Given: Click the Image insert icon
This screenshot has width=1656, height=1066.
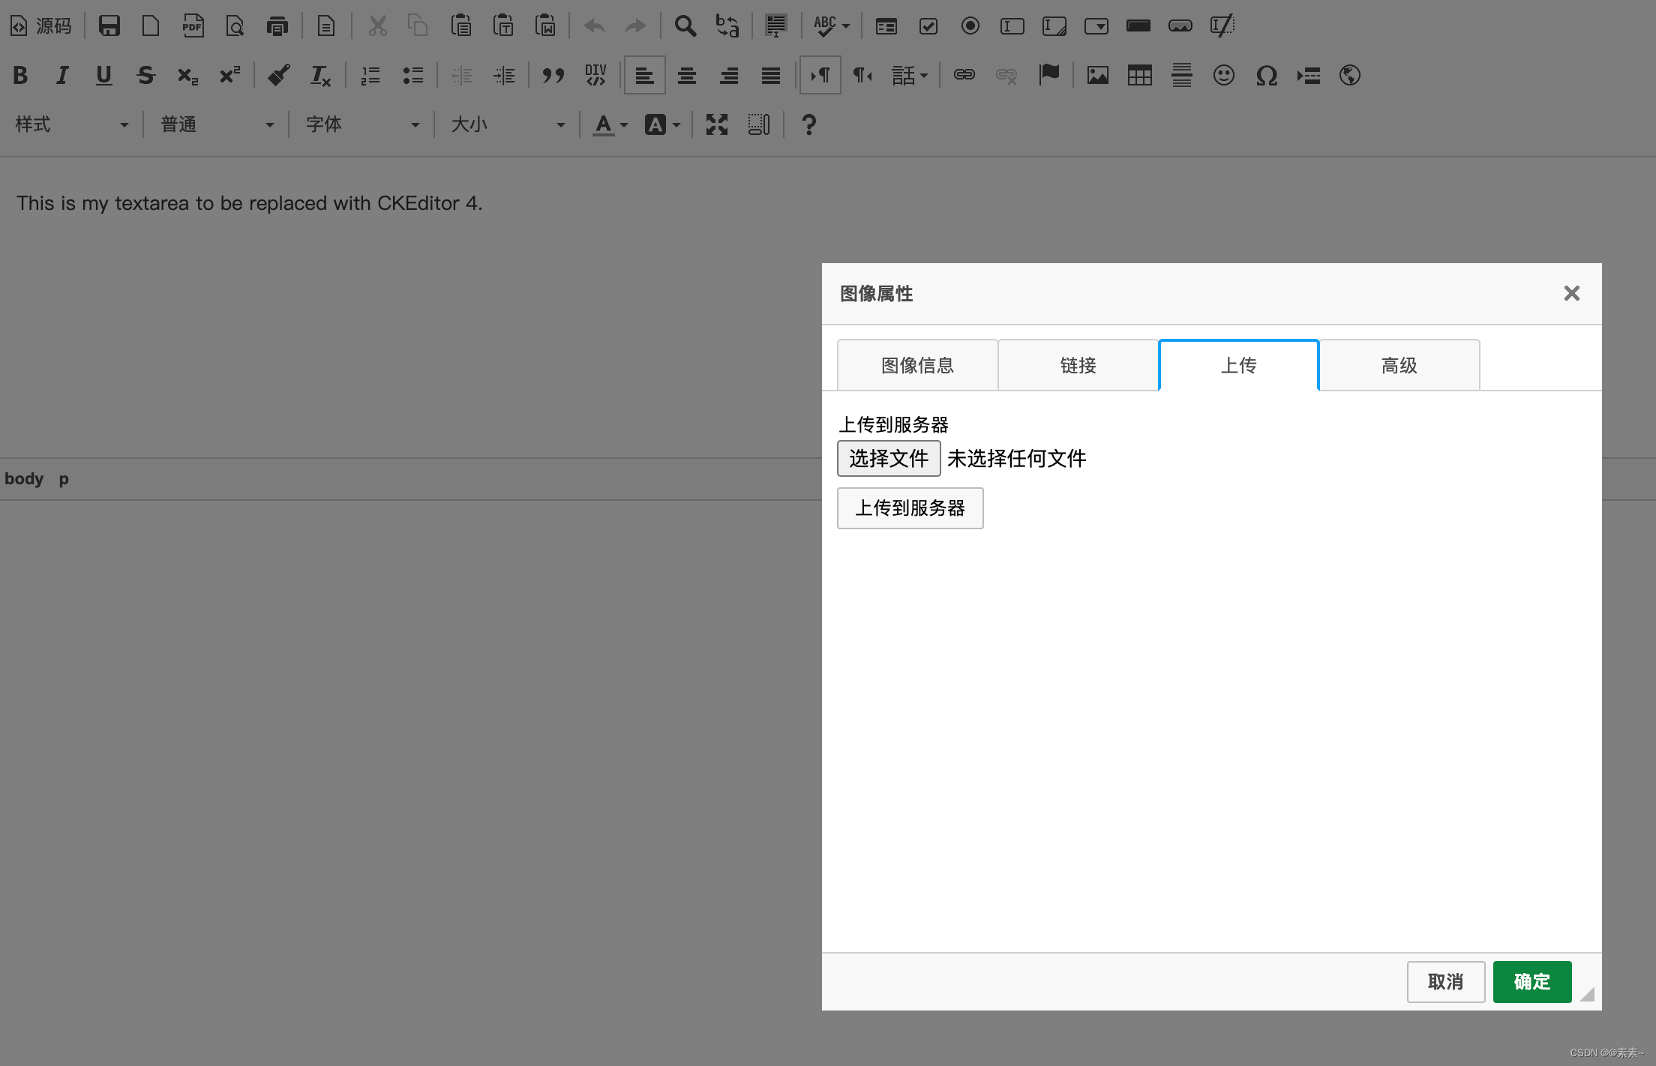Looking at the screenshot, I should point(1098,75).
